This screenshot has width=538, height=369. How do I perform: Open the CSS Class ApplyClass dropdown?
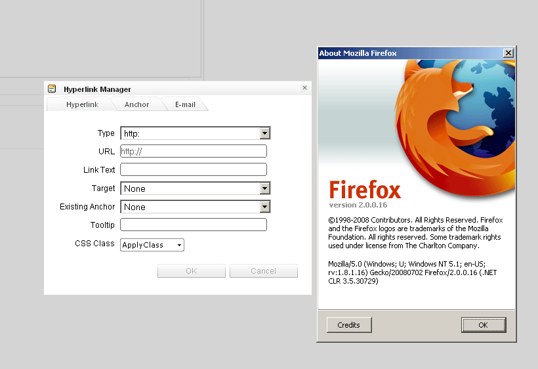152,245
